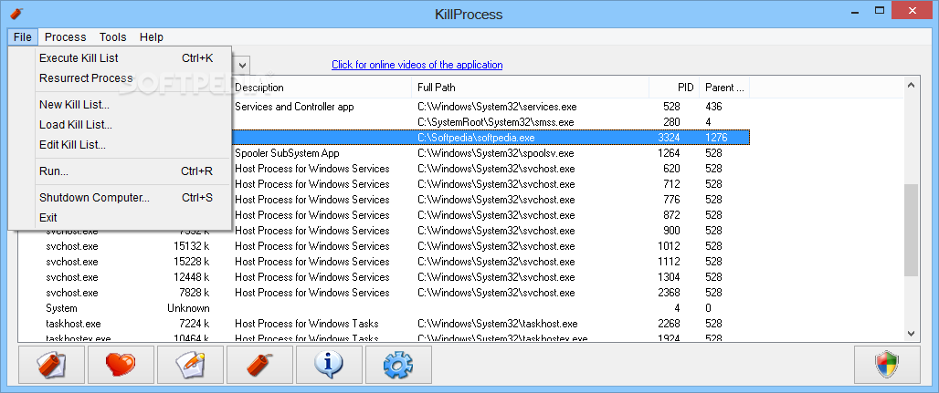Viewport: 939px width, 393px height.
Task: Open the Process menu
Action: click(65, 37)
